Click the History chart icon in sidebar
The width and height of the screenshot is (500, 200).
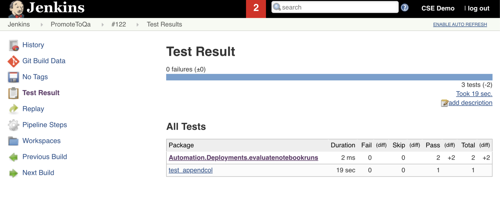14,45
